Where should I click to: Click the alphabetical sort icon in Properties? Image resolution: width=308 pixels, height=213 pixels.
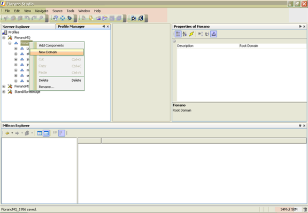(184, 34)
